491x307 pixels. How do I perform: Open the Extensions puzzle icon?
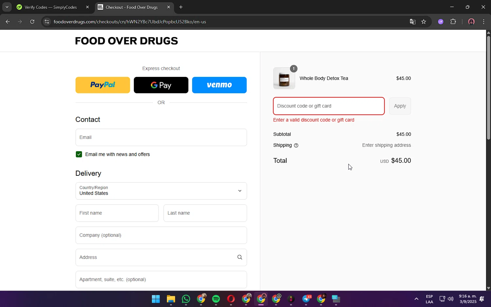coord(453,22)
